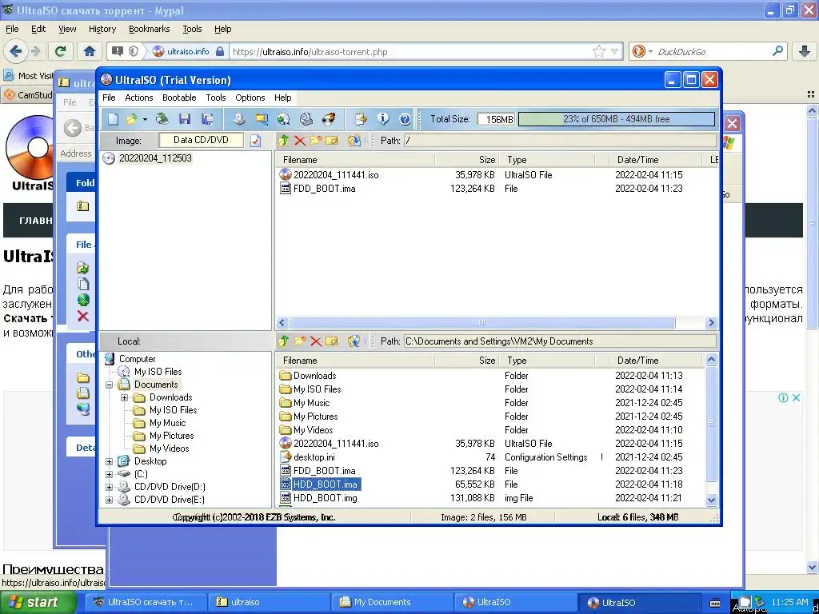The image size is (819, 614).
Task: Select the My Pictures folder in local file list
Action: (315, 417)
